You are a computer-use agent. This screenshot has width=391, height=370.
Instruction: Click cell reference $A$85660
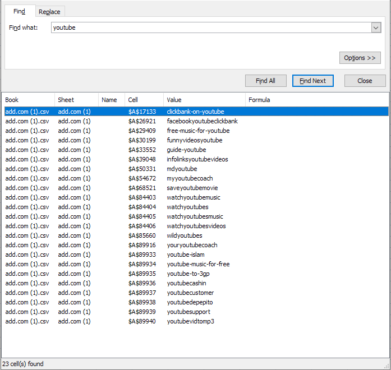pos(142,235)
